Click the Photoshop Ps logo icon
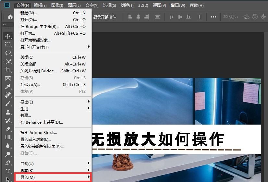Screen dimensions: 268x182 7,5
